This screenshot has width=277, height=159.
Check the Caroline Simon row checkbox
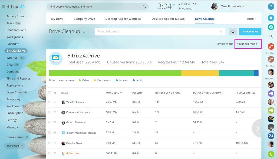[50, 143]
